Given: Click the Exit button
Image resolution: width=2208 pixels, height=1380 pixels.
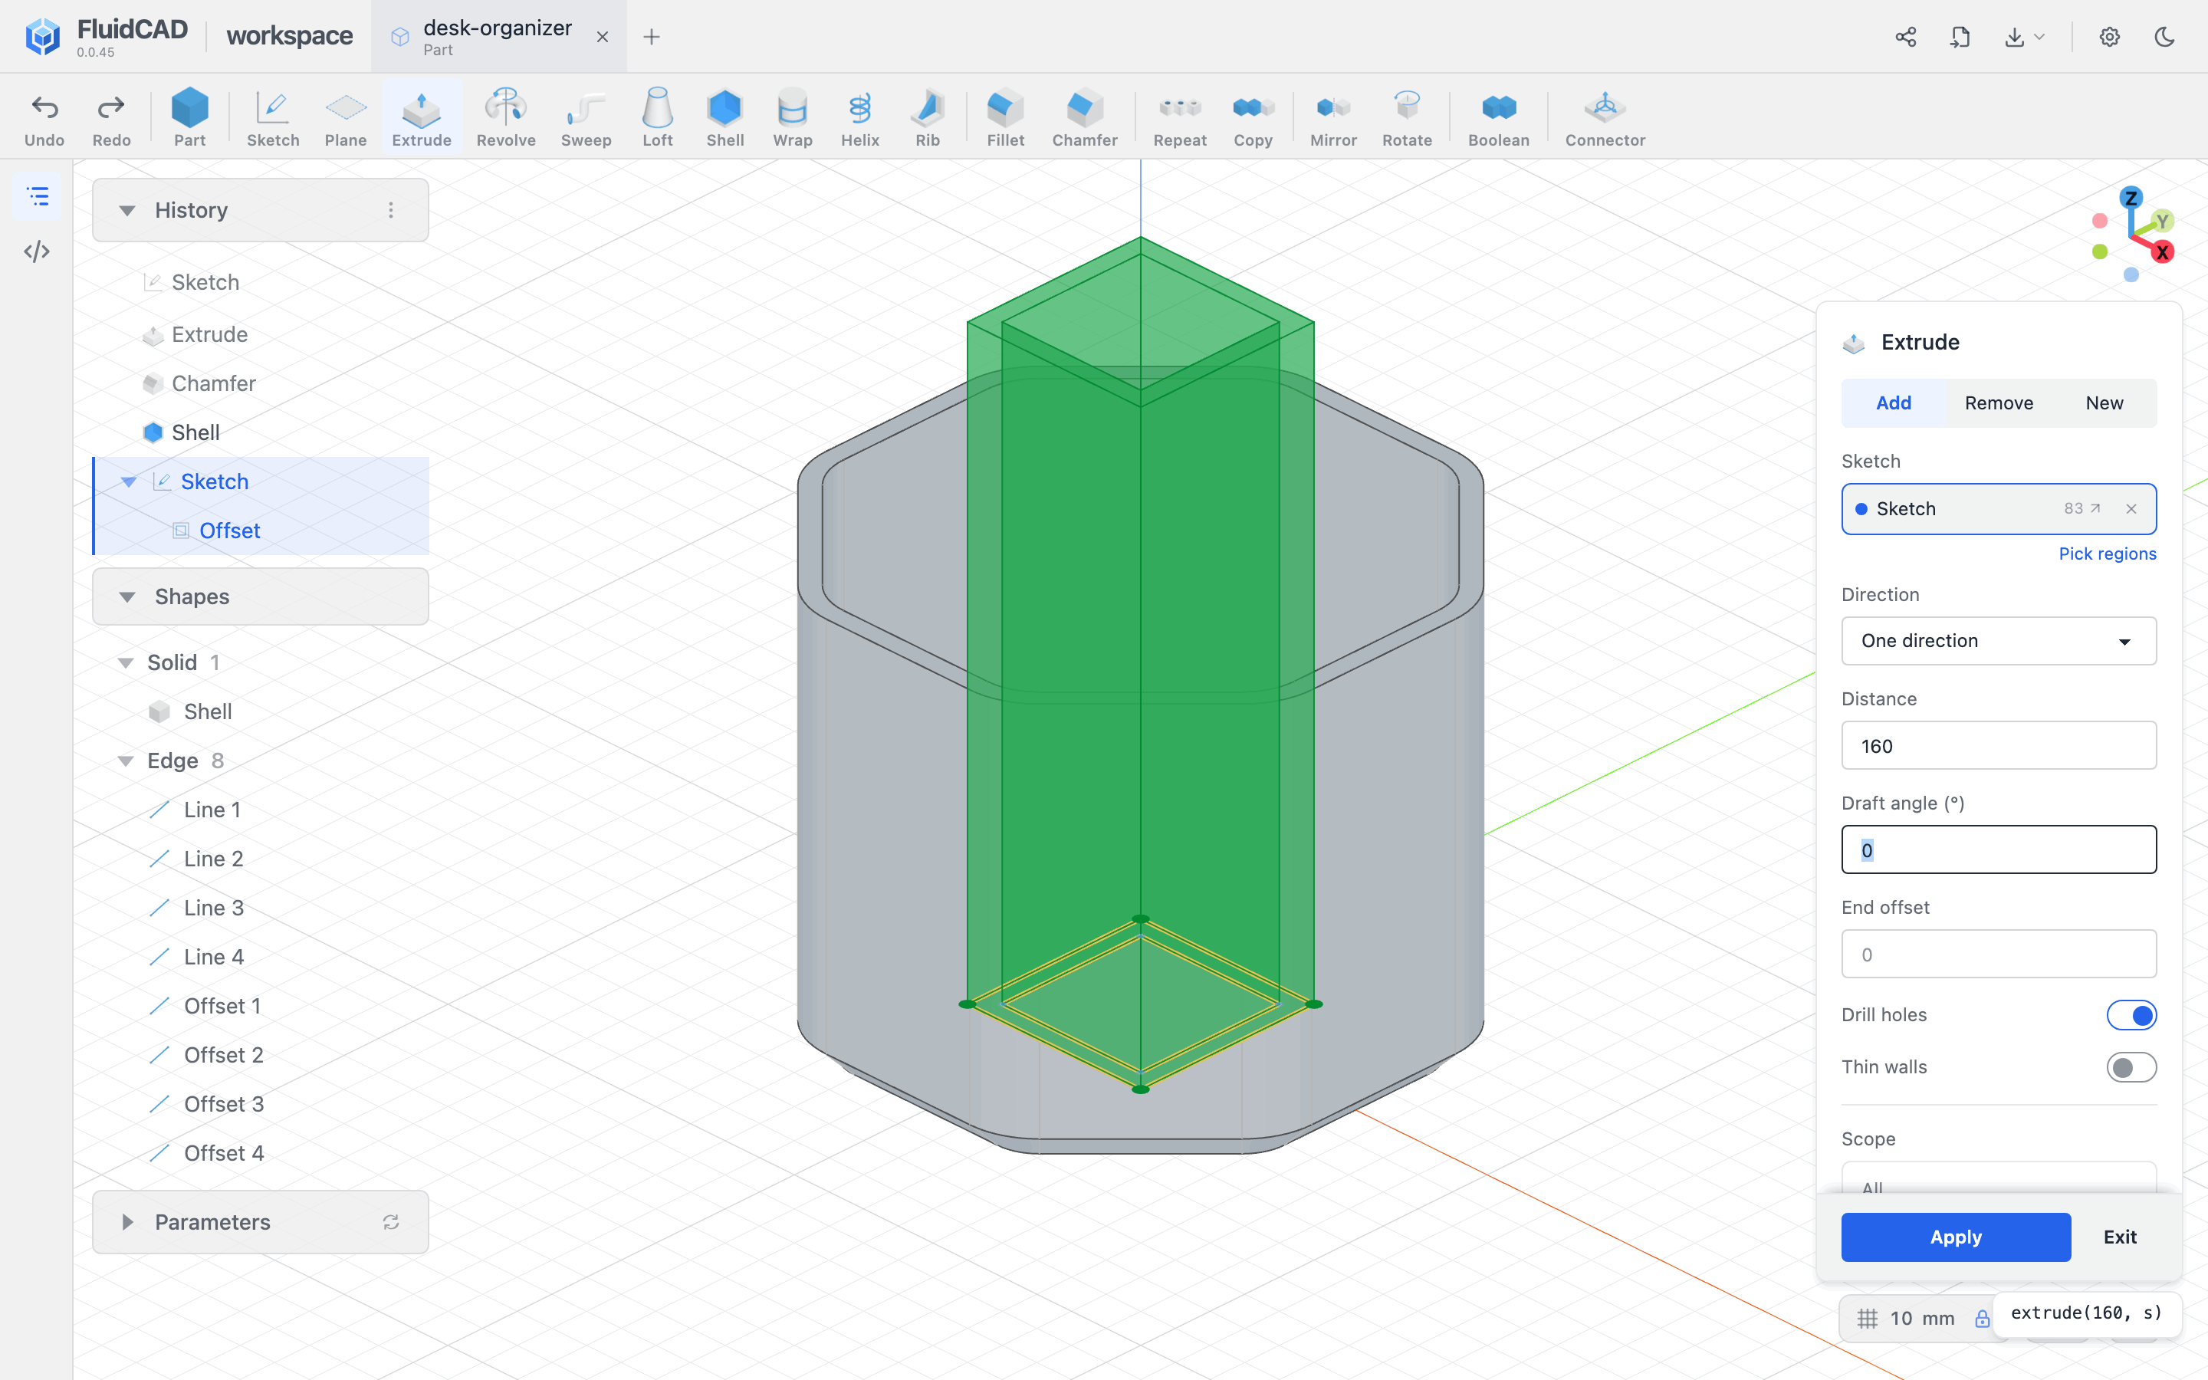Looking at the screenshot, I should coord(2120,1237).
